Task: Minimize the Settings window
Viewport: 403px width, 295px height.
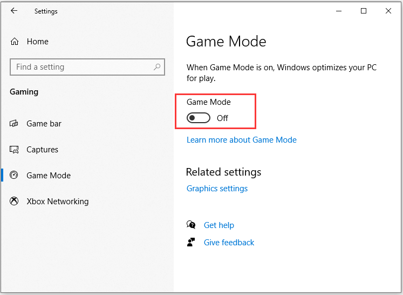Action: tap(339, 11)
